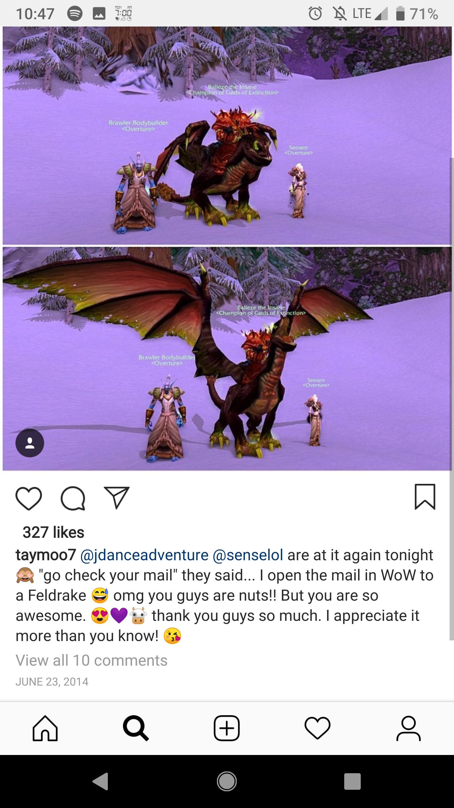Bookmark this post to saved
454x808 pixels.
coord(425,497)
